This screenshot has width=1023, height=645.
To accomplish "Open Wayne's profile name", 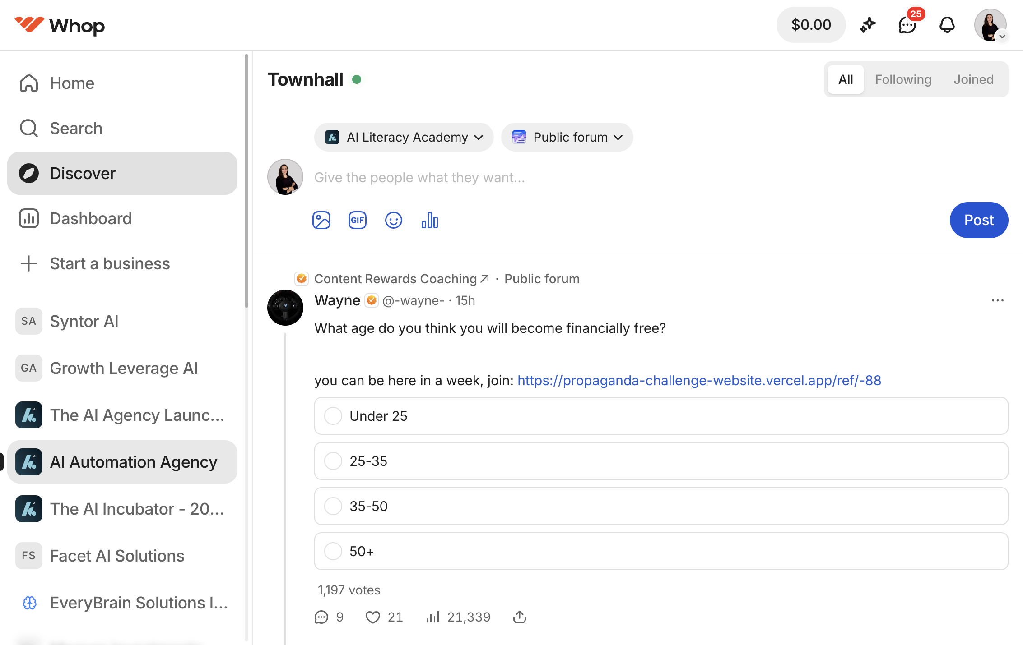I will [337, 300].
